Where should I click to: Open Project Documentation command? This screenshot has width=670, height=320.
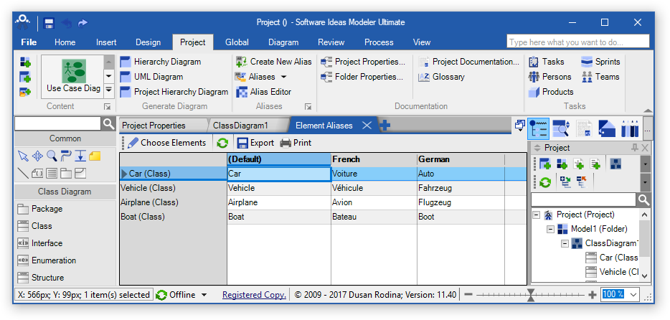pyautogui.click(x=468, y=62)
